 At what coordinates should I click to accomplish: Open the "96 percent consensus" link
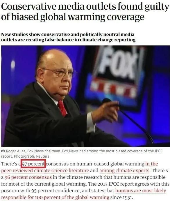click(28, 177)
